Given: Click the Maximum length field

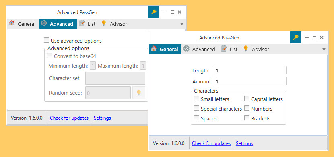Looking at the screenshot, I should tap(143, 66).
